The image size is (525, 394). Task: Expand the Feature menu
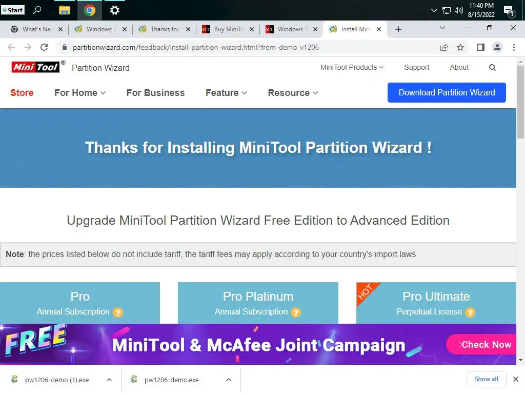tap(226, 93)
